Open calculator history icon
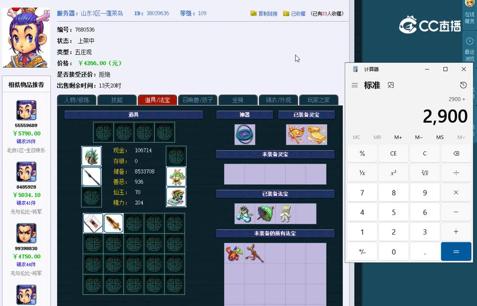This screenshot has width=477, height=306. (463, 85)
